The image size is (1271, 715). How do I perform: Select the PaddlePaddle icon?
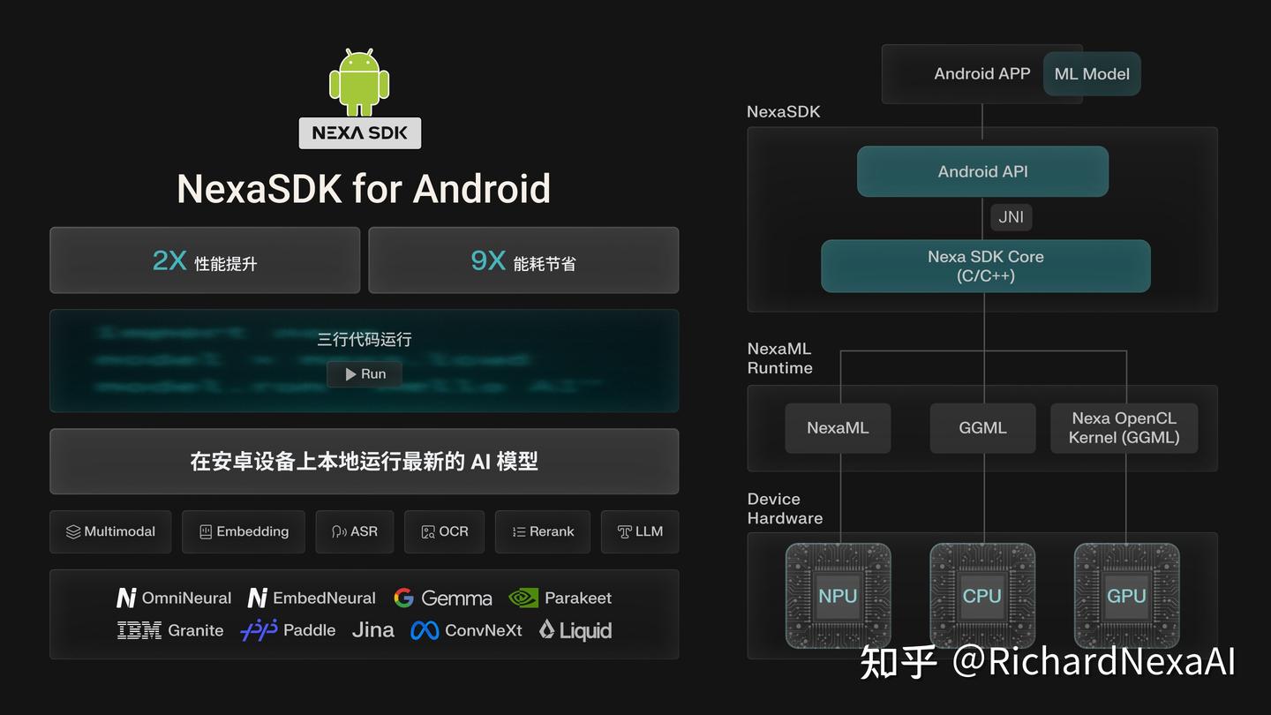tap(257, 630)
